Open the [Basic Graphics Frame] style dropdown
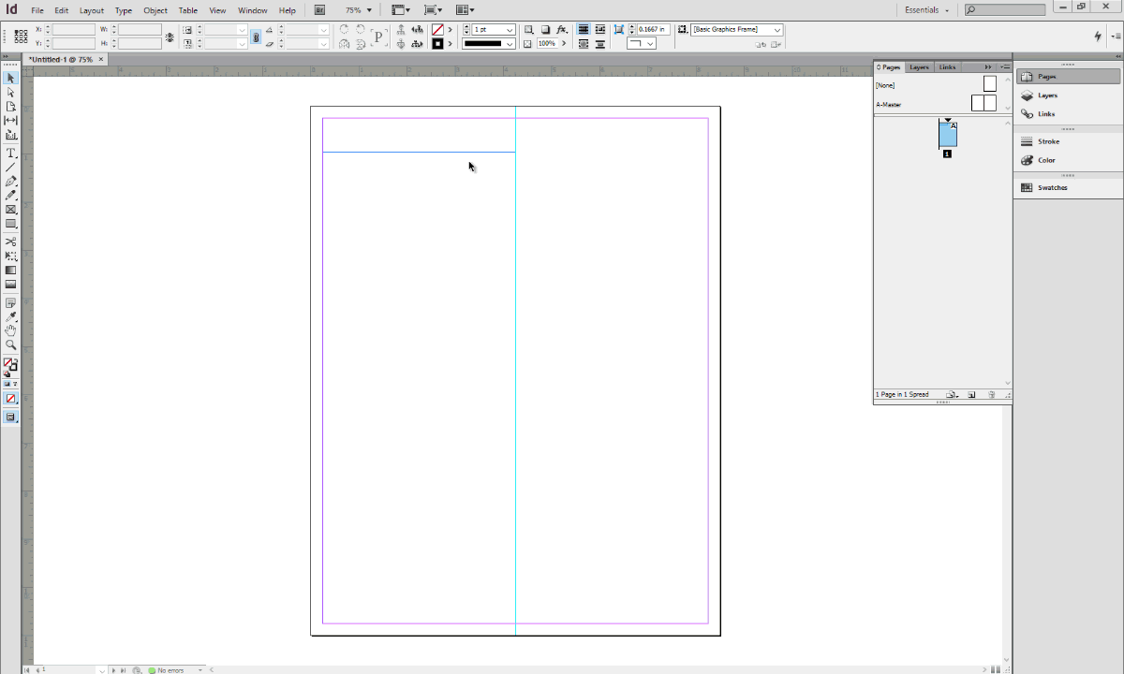 coord(777,29)
